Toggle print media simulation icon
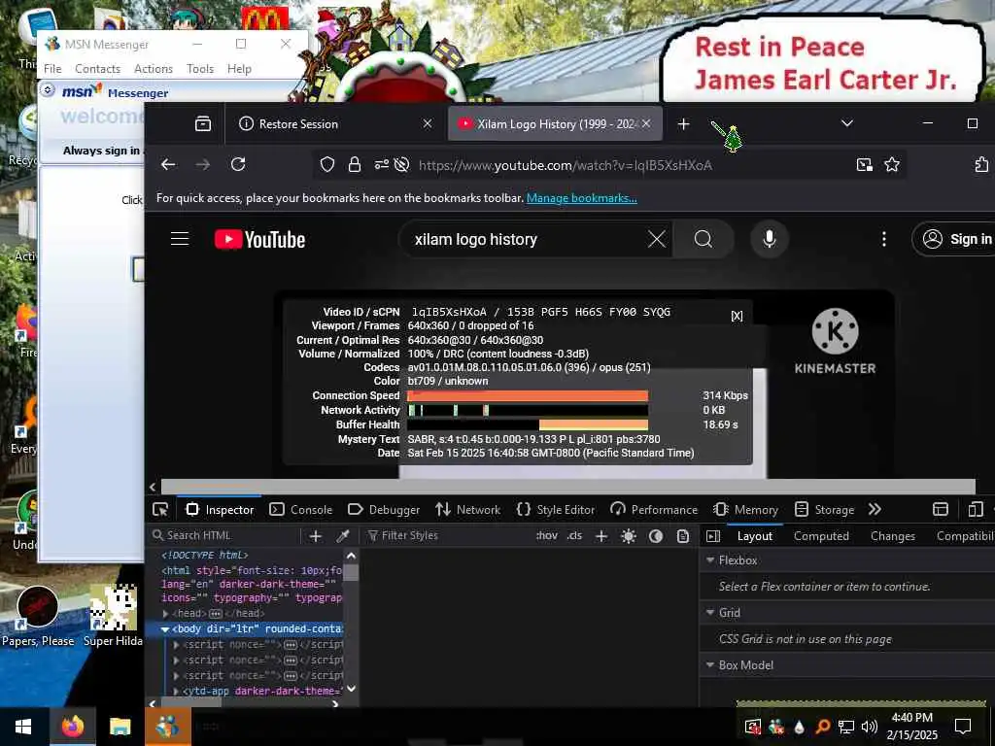Screen dimensions: 995x746 683,536
